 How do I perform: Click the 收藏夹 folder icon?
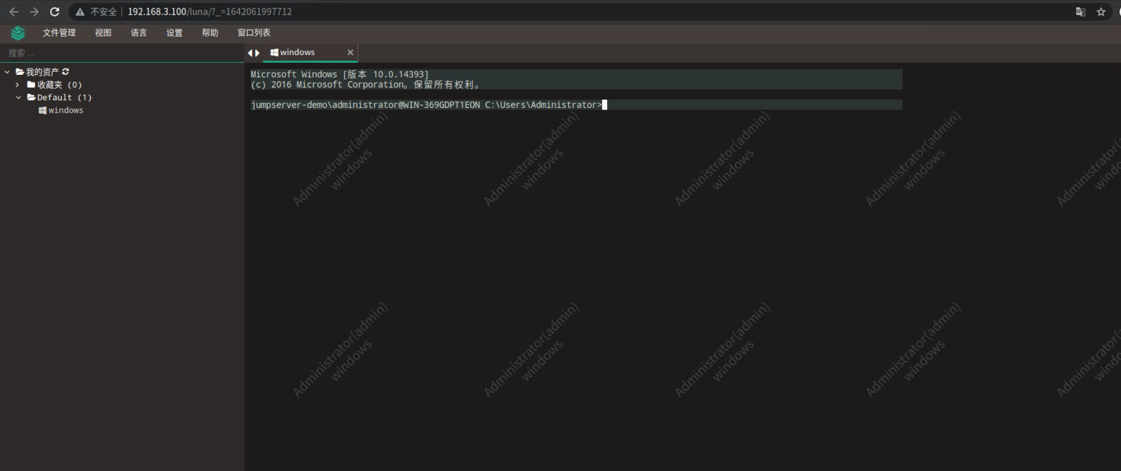click(x=31, y=85)
